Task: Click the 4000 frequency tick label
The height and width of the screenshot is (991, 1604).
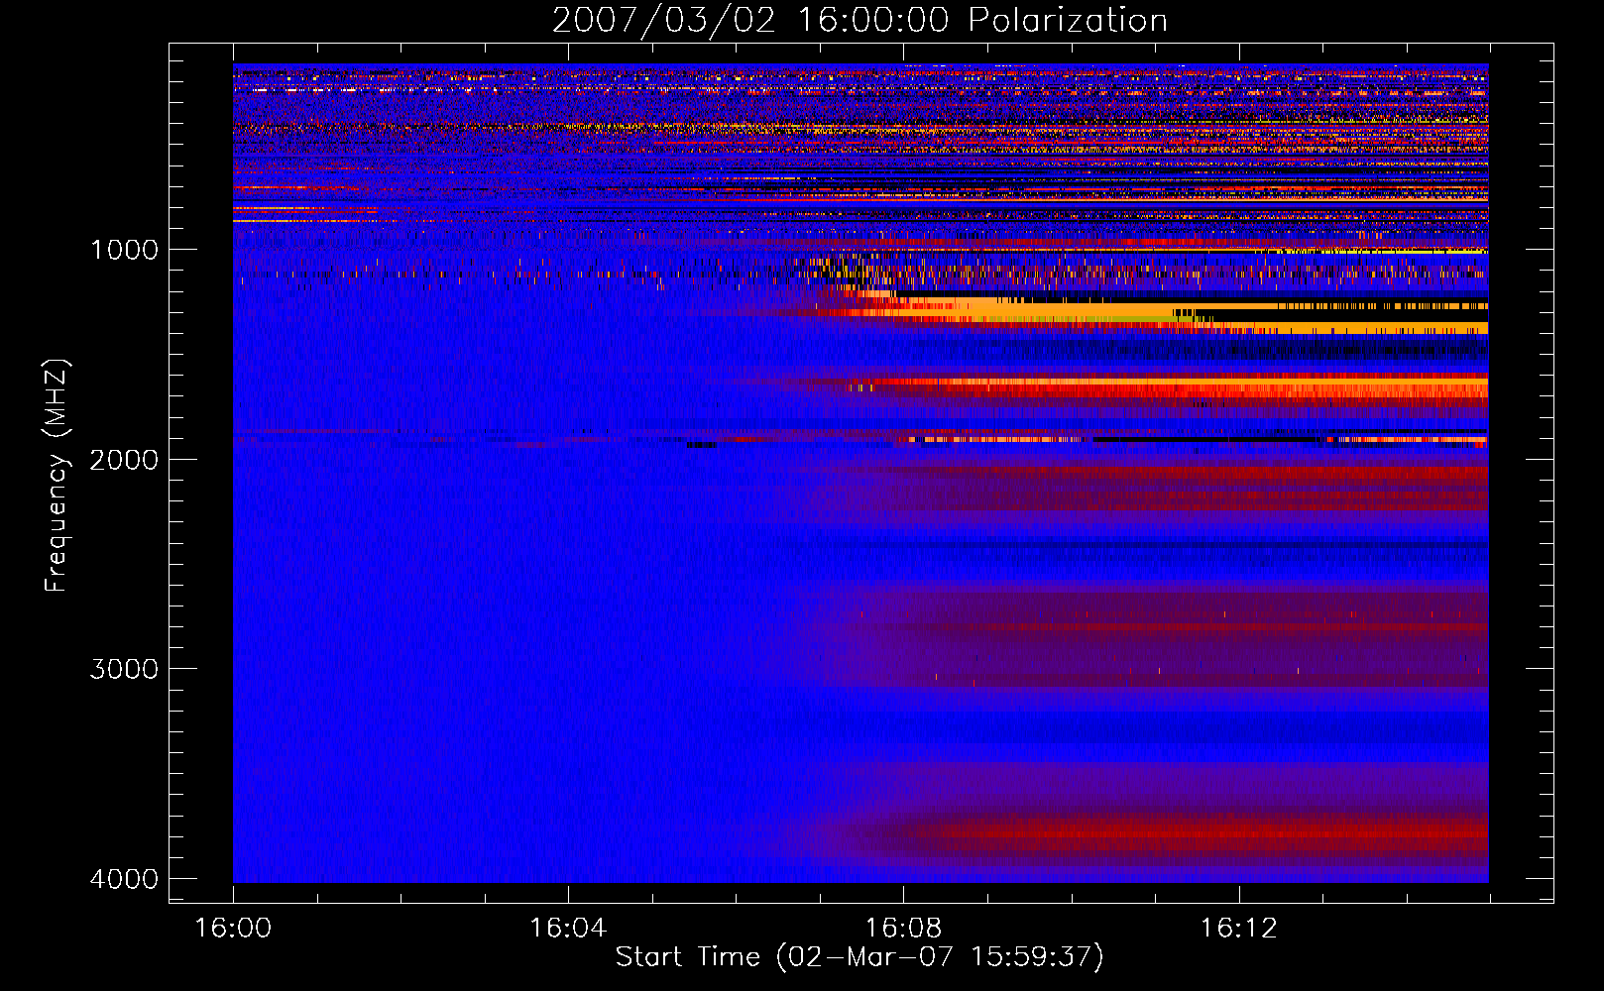Action: tap(124, 879)
